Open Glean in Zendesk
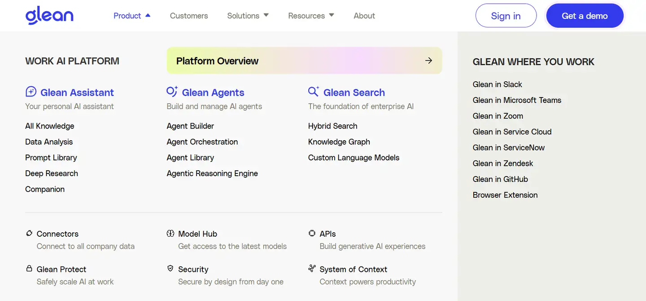The height and width of the screenshot is (301, 646). (503, 163)
